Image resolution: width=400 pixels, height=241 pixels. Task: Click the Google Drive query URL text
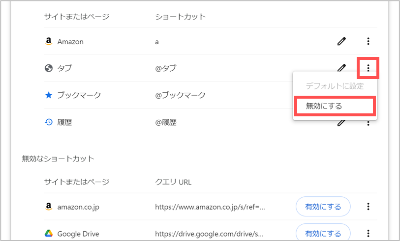(x=209, y=234)
